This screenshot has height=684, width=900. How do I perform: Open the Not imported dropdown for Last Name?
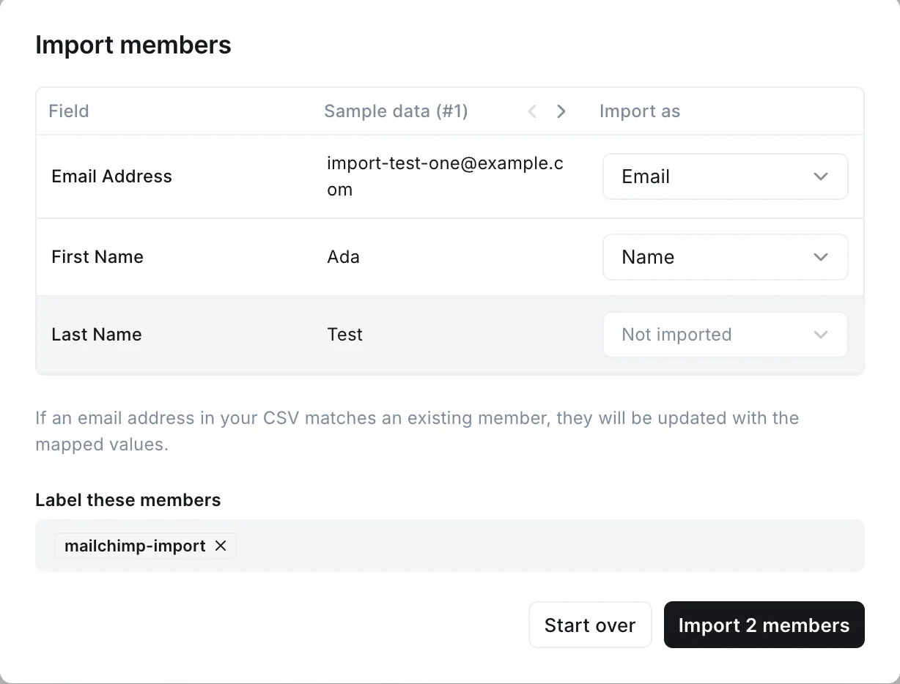click(725, 335)
